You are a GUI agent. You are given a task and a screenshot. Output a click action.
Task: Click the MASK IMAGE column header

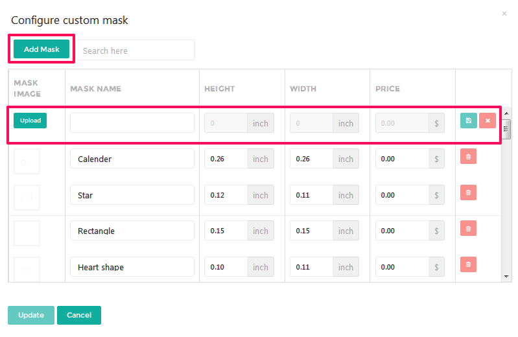[x=27, y=88]
